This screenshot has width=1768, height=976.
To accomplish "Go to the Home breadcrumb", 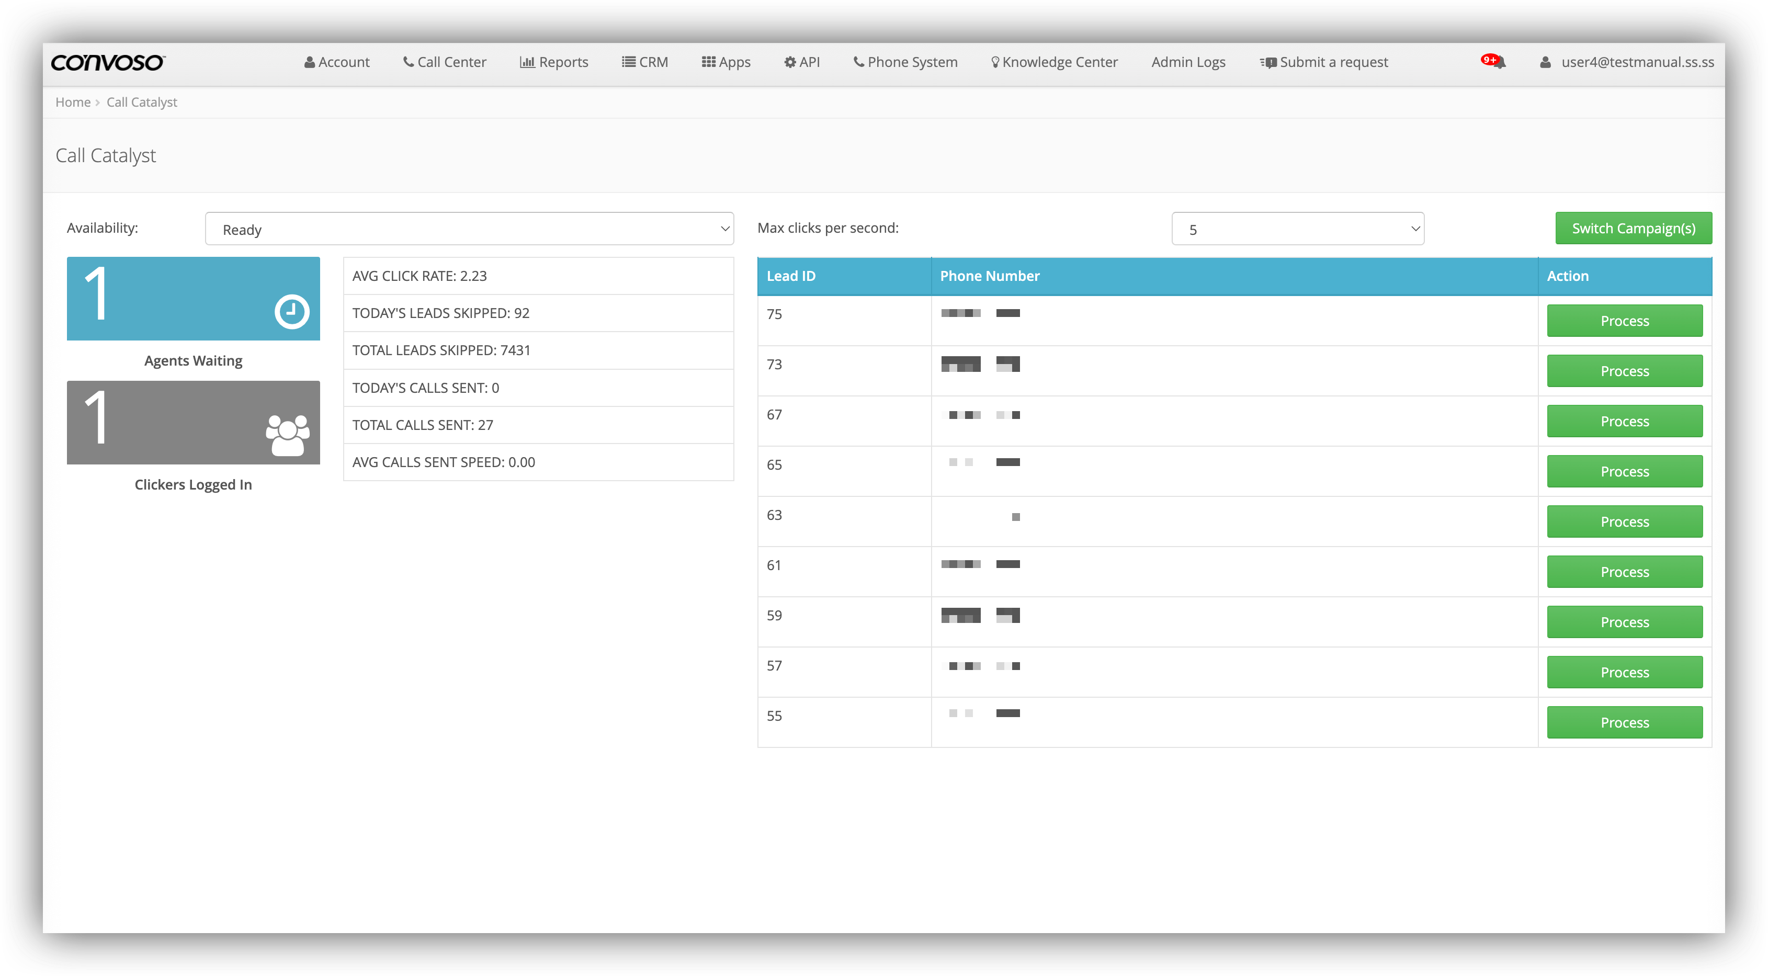I will coord(73,103).
